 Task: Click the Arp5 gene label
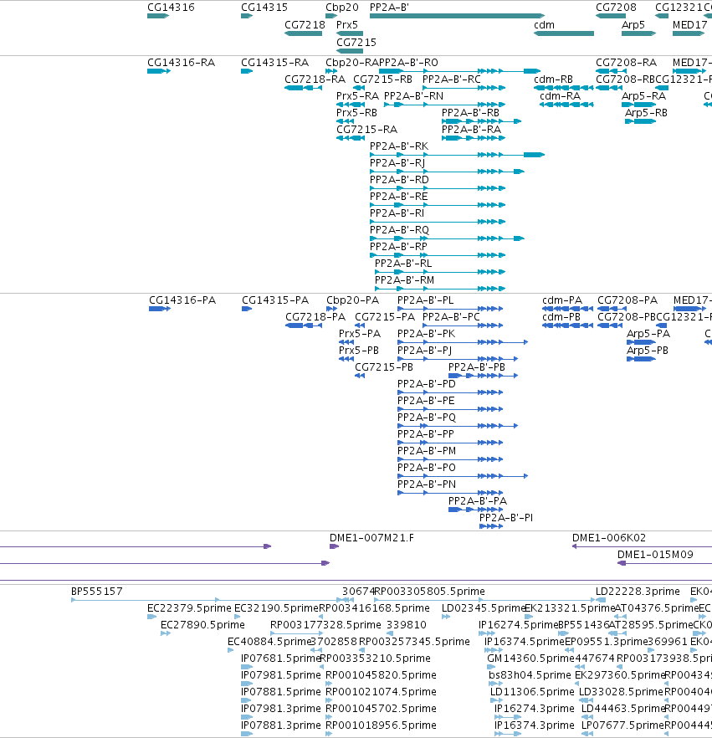pyautogui.click(x=633, y=24)
